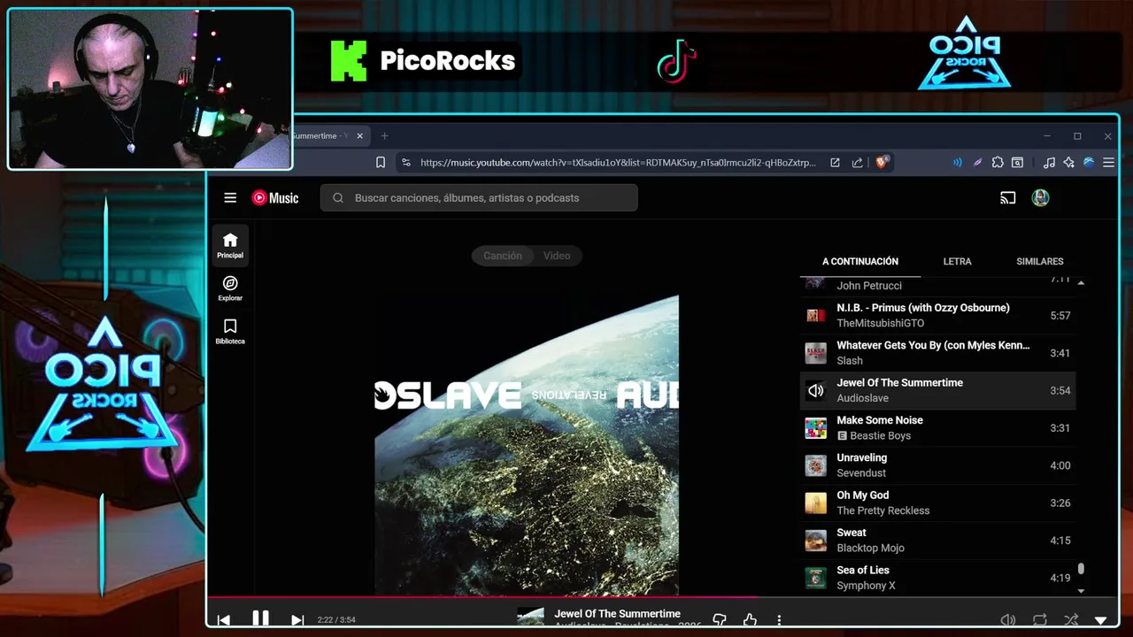
Task: Click the share page icon
Action: click(x=857, y=163)
